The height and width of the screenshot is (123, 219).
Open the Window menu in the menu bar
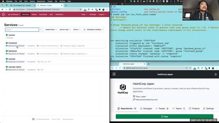[x=62, y=1]
